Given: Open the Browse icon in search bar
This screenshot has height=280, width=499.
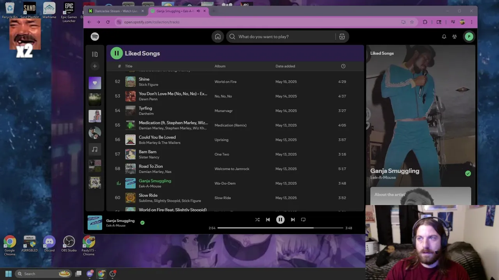Looking at the screenshot, I should 342,37.
